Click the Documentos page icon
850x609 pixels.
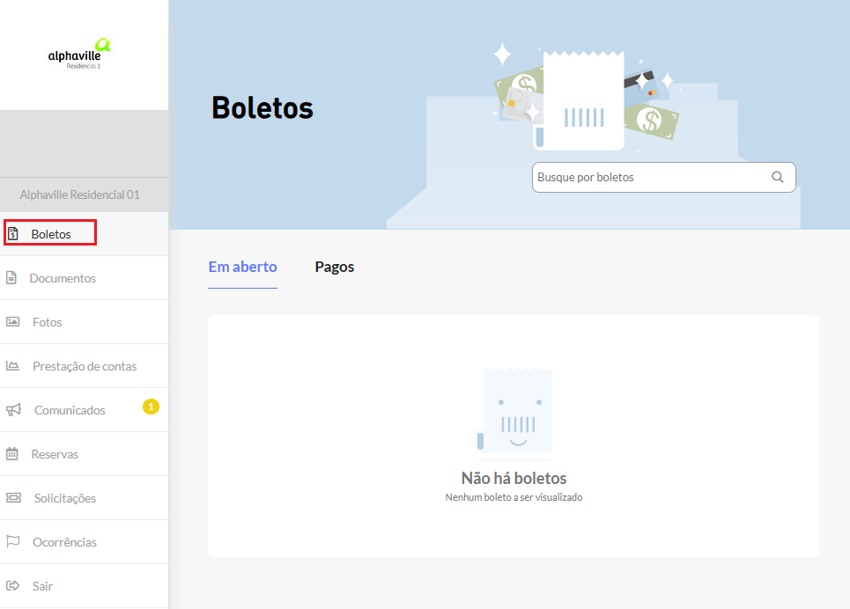tap(12, 278)
